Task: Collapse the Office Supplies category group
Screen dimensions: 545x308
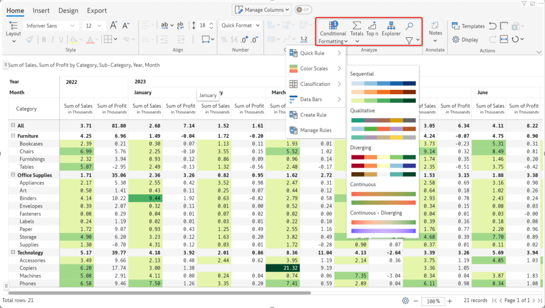Action: coord(13,175)
